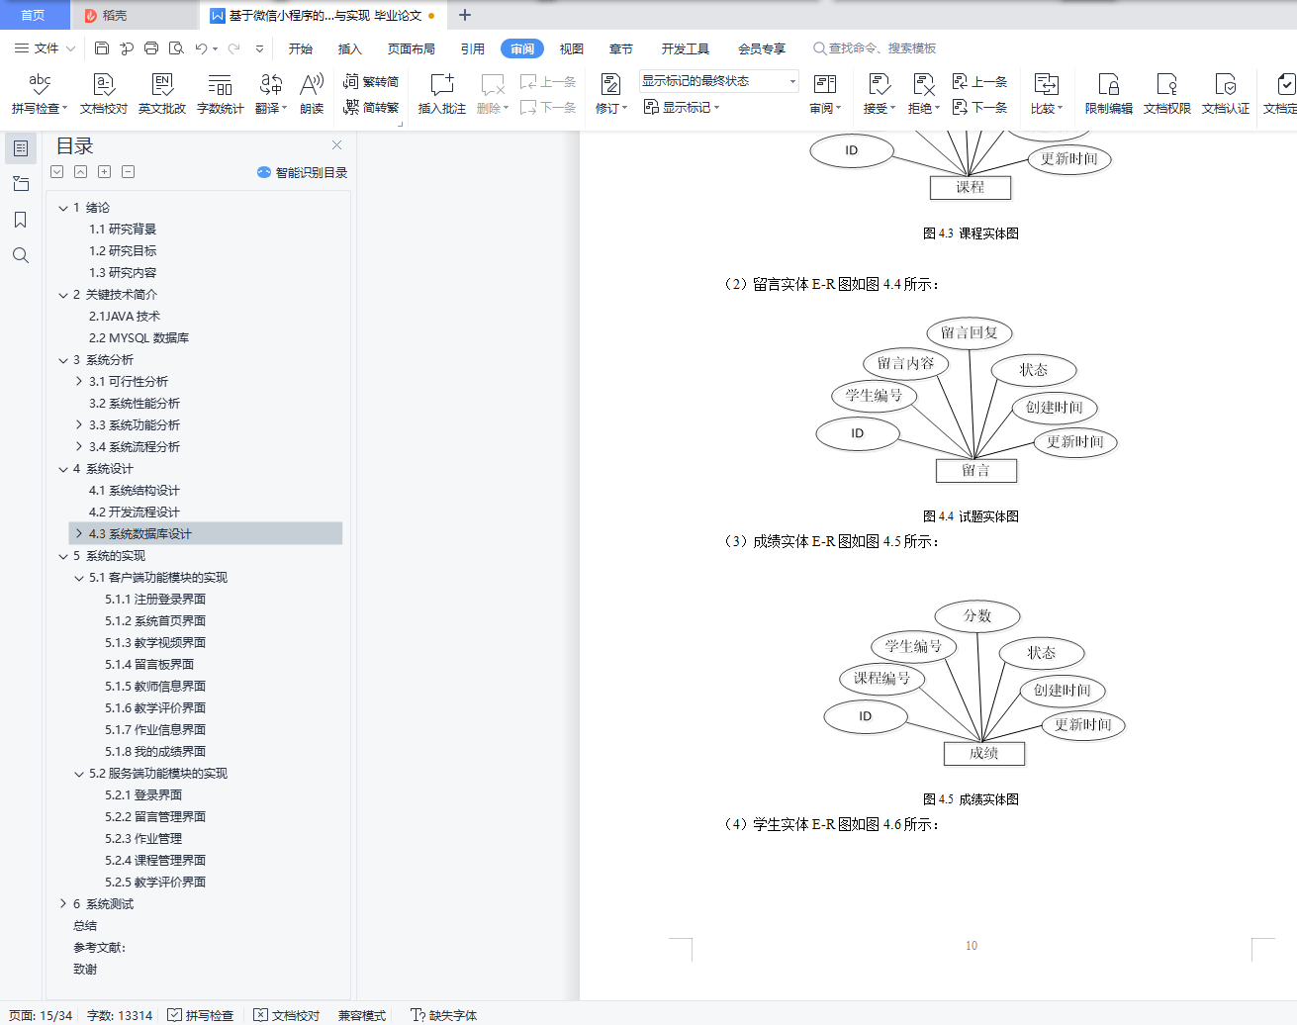Convert text to simplified (简转繁) option
The width and height of the screenshot is (1297, 1025).
[x=371, y=107]
